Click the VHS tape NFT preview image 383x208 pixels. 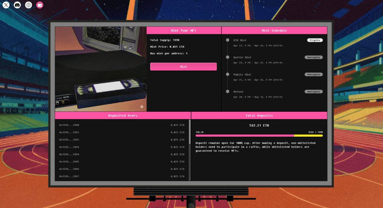click(x=101, y=69)
